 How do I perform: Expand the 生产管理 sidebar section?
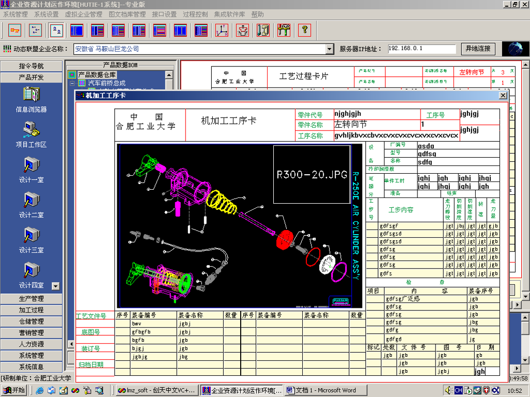(31, 299)
